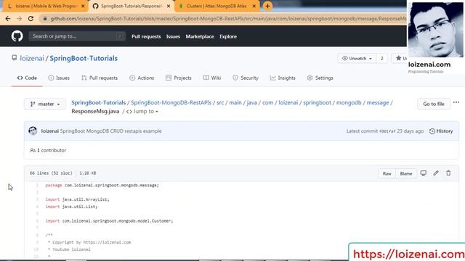Click the browser back arrow
This screenshot has height=261, width=465.
pyautogui.click(x=8, y=18)
